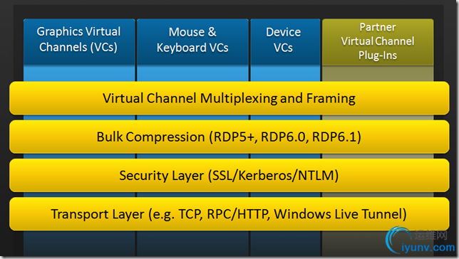Select the Partner Virtual Channel Plug-Ins block
This screenshot has height=259, width=459.
click(378, 42)
